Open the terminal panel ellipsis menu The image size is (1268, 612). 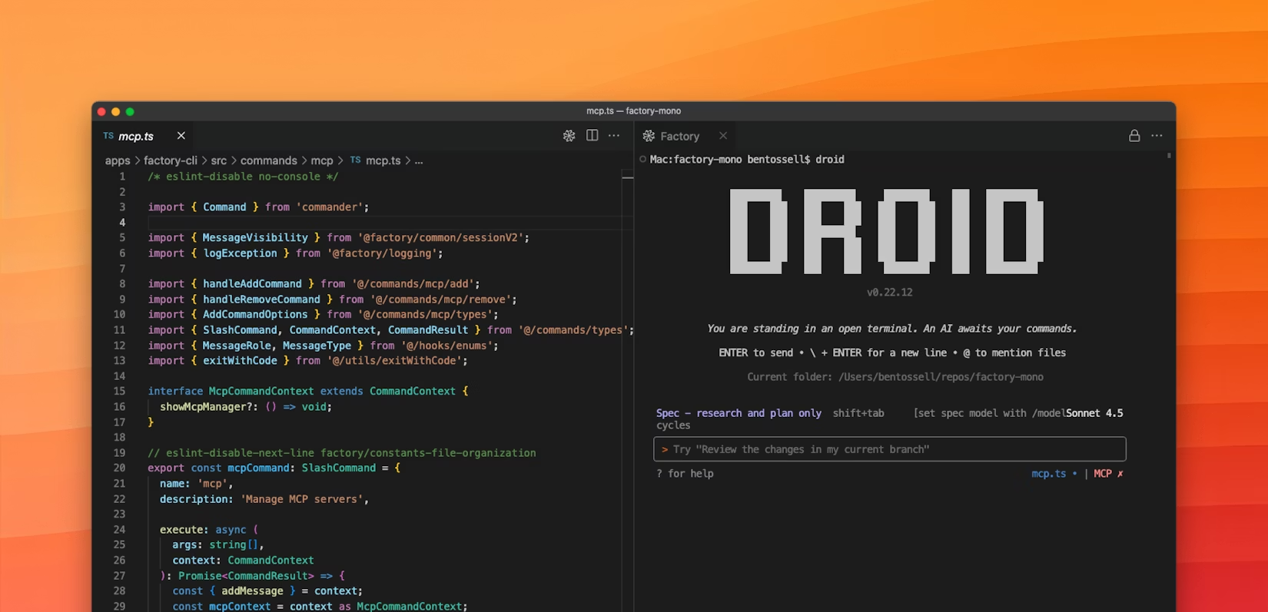click(1157, 136)
